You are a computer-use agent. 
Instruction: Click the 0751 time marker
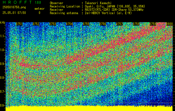click(x=19, y=24)
